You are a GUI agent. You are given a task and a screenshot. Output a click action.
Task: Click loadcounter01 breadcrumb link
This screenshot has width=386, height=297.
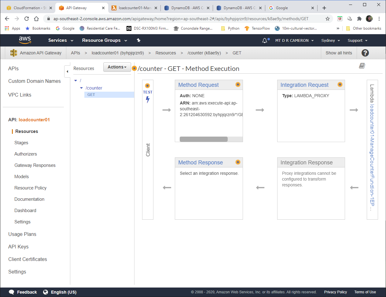click(x=118, y=53)
